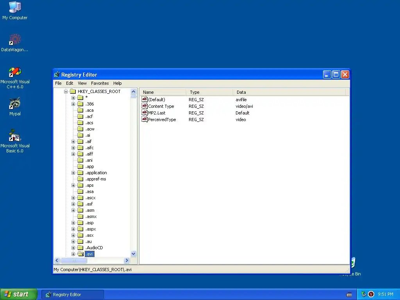
Task: Click tree scrollbar down arrow
Action: tap(134, 254)
